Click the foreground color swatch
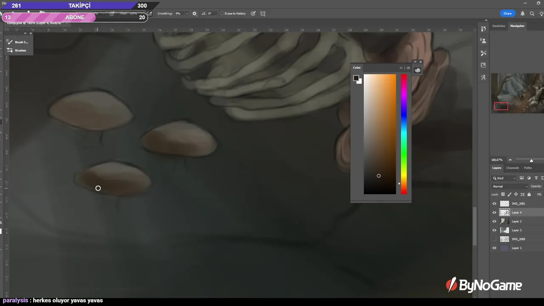 pyautogui.click(x=356, y=78)
